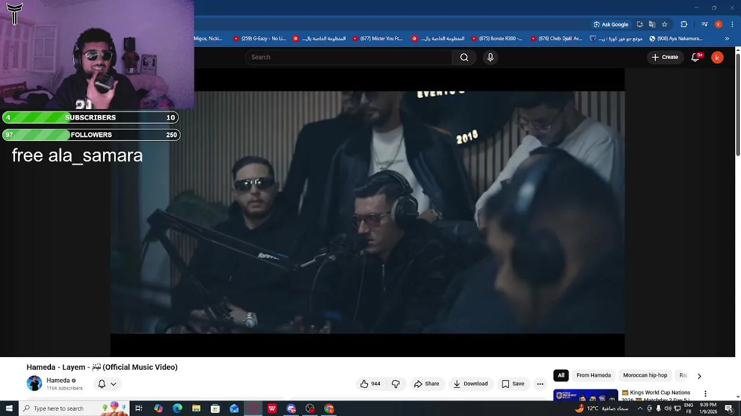This screenshot has height=416, width=741.
Task: Select the Moroccan hip-hop filter chip
Action: click(645, 376)
